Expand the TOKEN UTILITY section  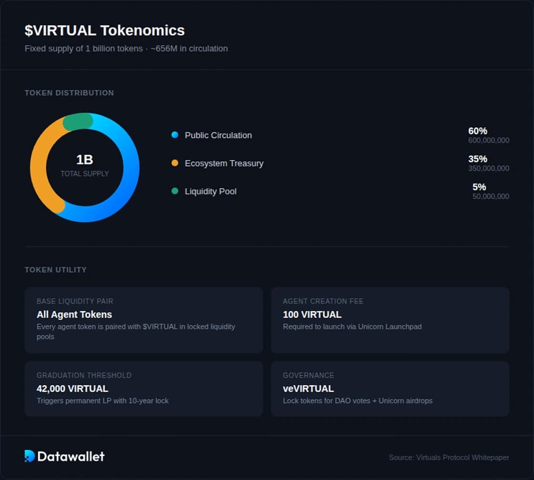pyautogui.click(x=55, y=270)
